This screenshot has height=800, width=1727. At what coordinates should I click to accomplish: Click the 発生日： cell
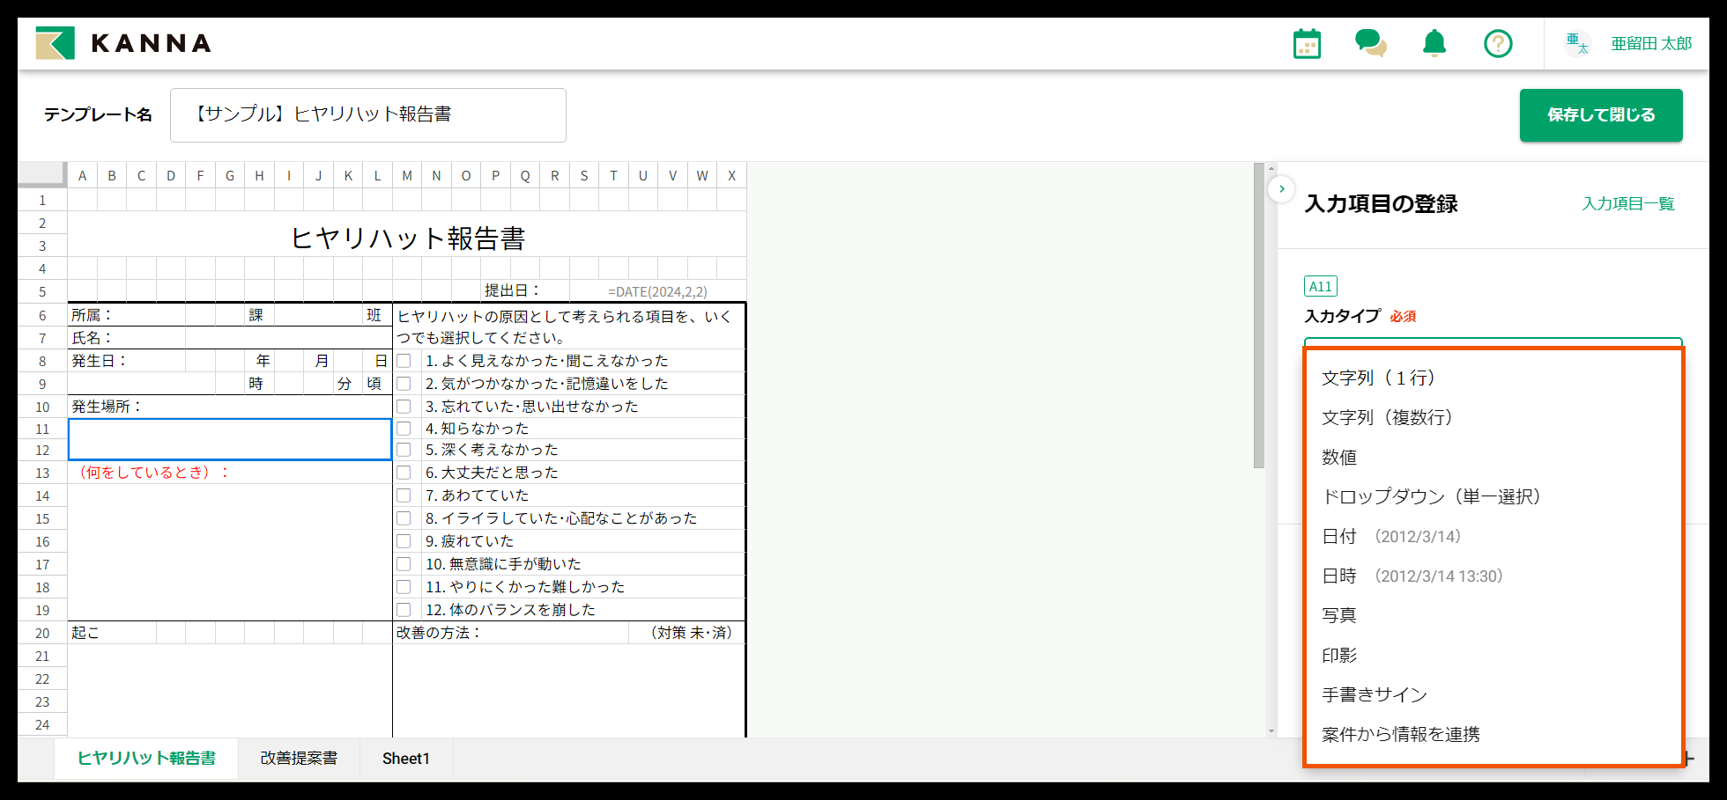127,361
